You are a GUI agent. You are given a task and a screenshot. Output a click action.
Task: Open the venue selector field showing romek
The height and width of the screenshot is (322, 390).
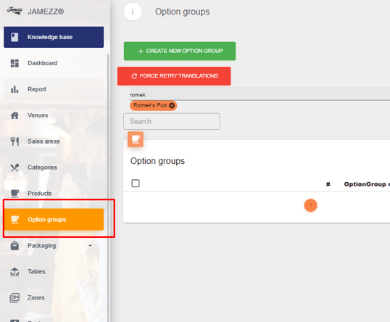[260, 94]
